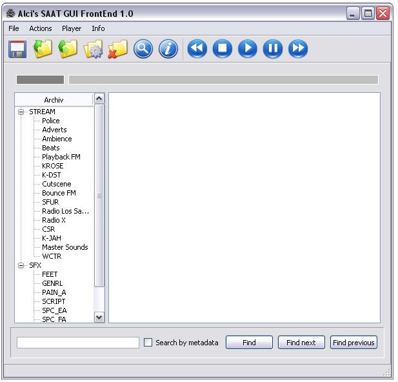Select Radio X in the tree
The width and height of the screenshot is (398, 382).
pos(54,220)
